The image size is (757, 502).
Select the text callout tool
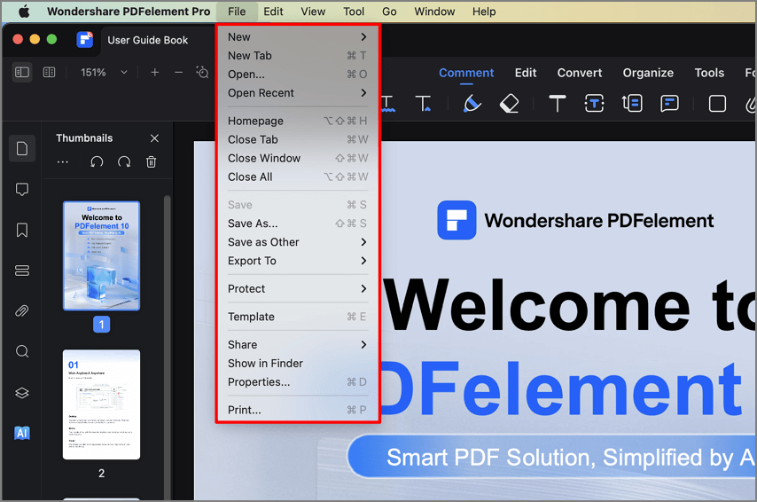[632, 104]
